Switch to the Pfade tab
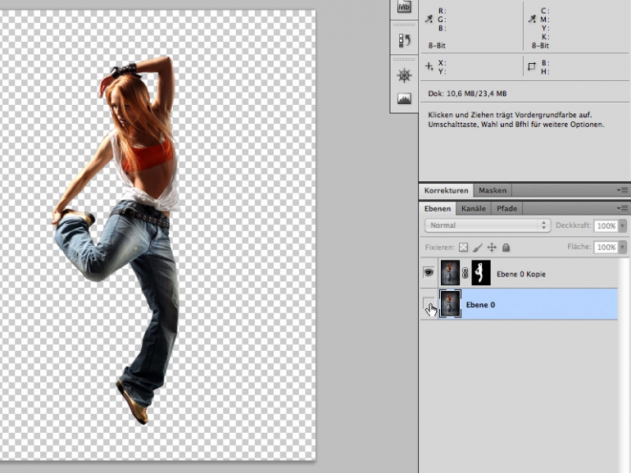The width and height of the screenshot is (631, 473). 506,208
